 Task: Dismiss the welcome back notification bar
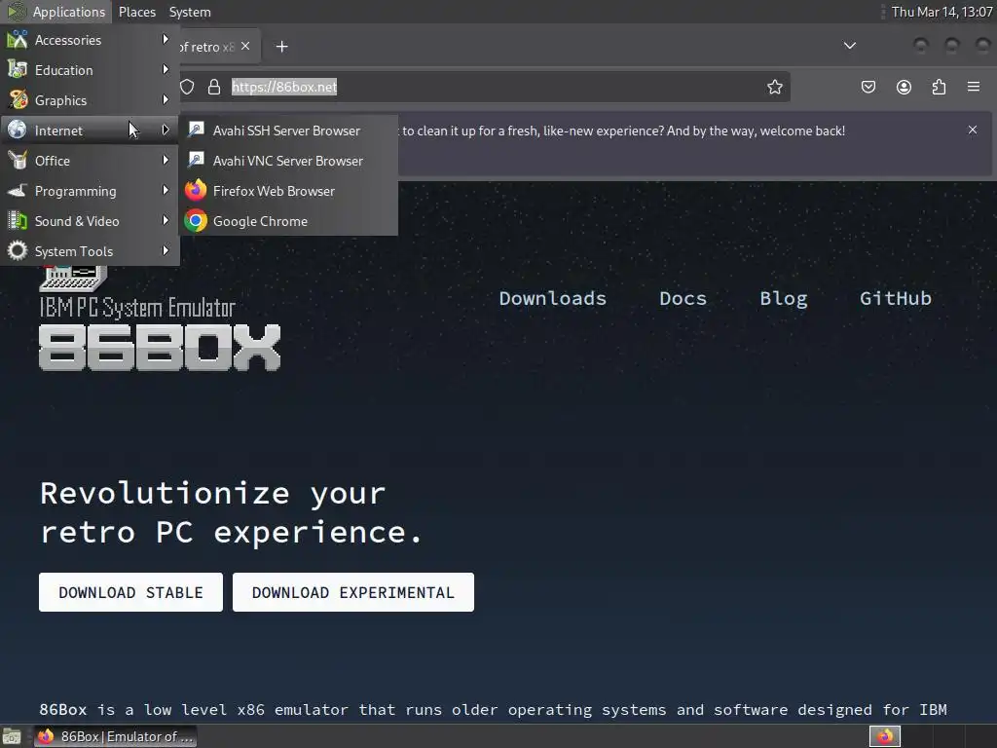973,130
